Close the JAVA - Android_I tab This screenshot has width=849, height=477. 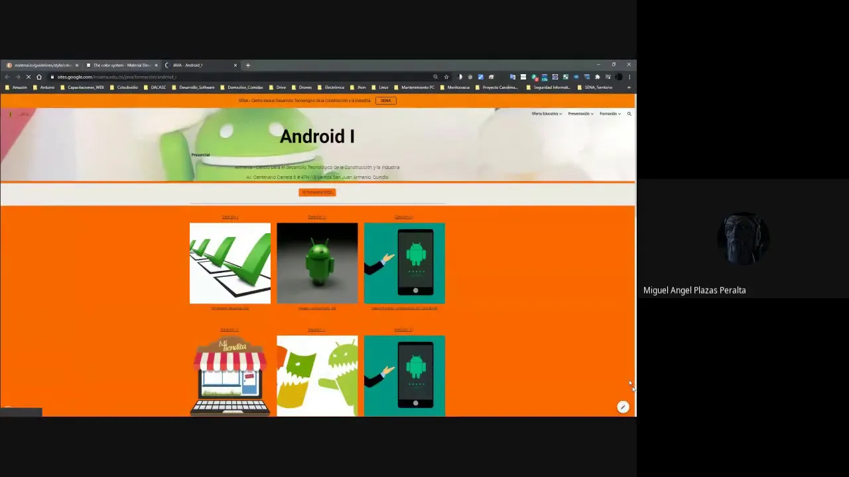click(x=235, y=65)
